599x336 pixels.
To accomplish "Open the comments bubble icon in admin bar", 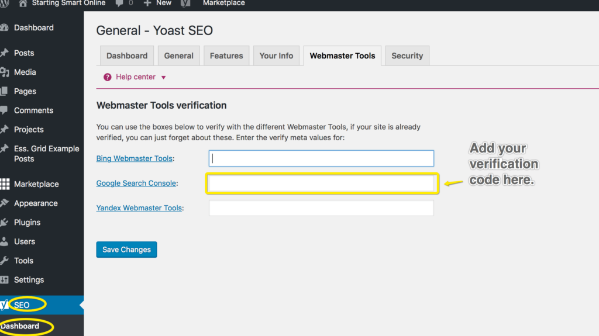I will coord(119,4).
